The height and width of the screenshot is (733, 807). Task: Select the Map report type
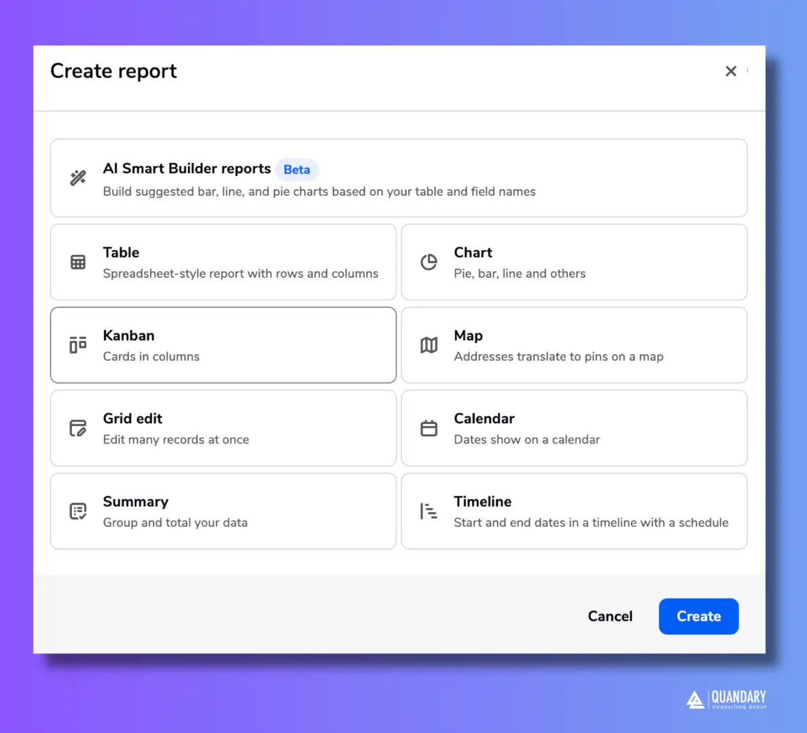point(574,344)
